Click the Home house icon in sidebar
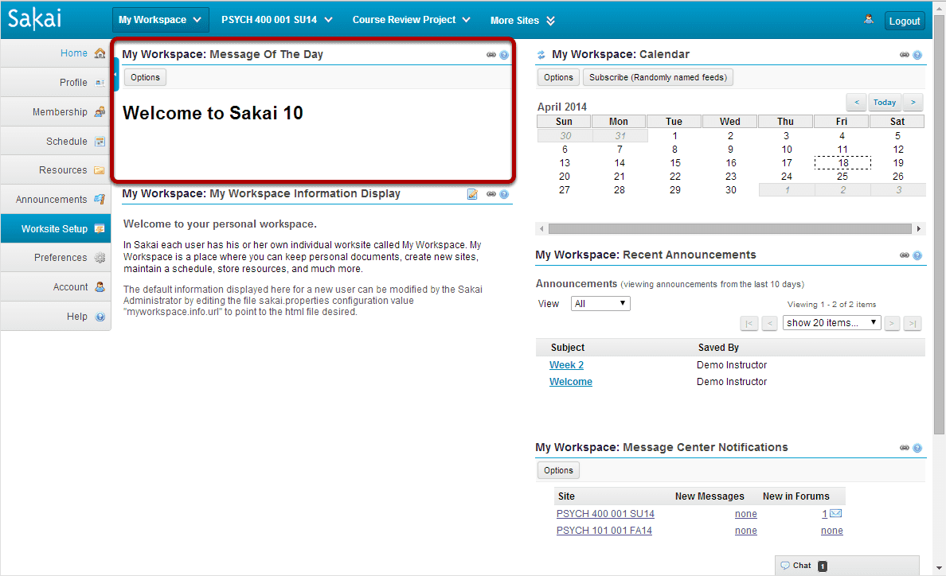 (x=100, y=53)
